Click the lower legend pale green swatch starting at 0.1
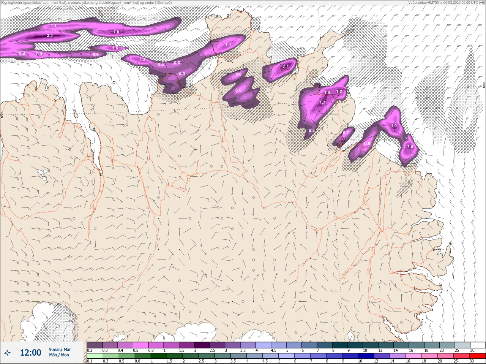 pyautogui.click(x=95, y=356)
